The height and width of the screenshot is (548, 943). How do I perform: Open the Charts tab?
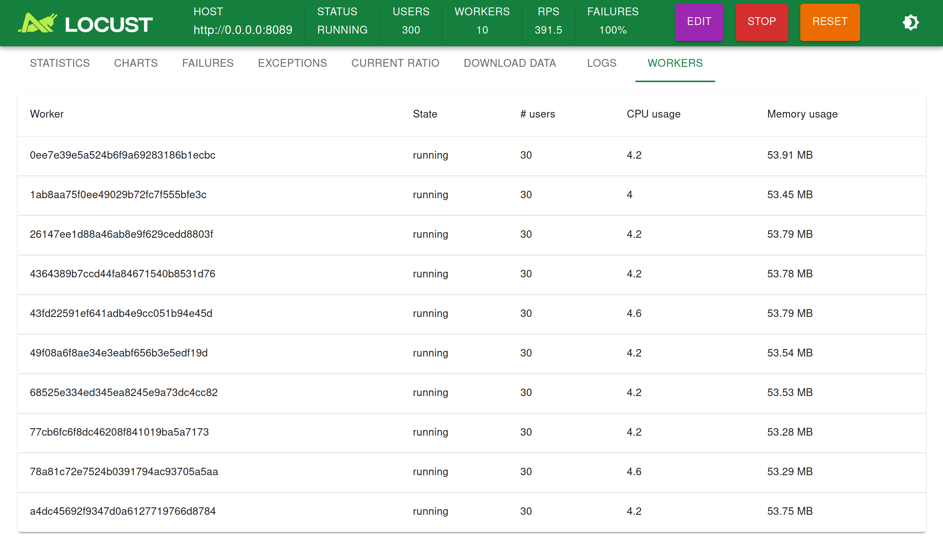136,63
